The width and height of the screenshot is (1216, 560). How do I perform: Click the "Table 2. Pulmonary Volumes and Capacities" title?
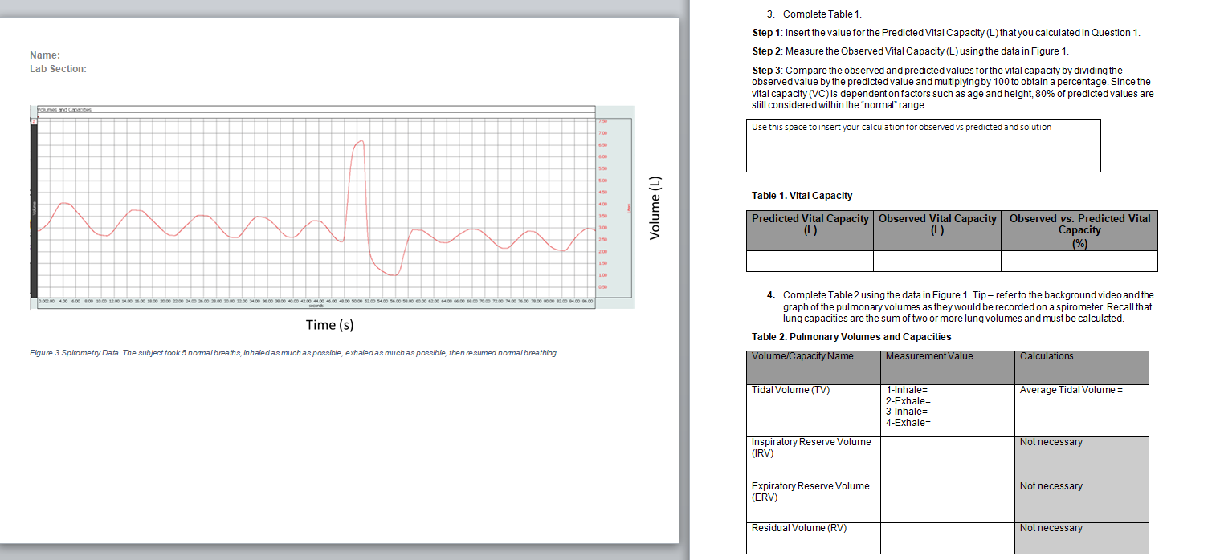(851, 337)
